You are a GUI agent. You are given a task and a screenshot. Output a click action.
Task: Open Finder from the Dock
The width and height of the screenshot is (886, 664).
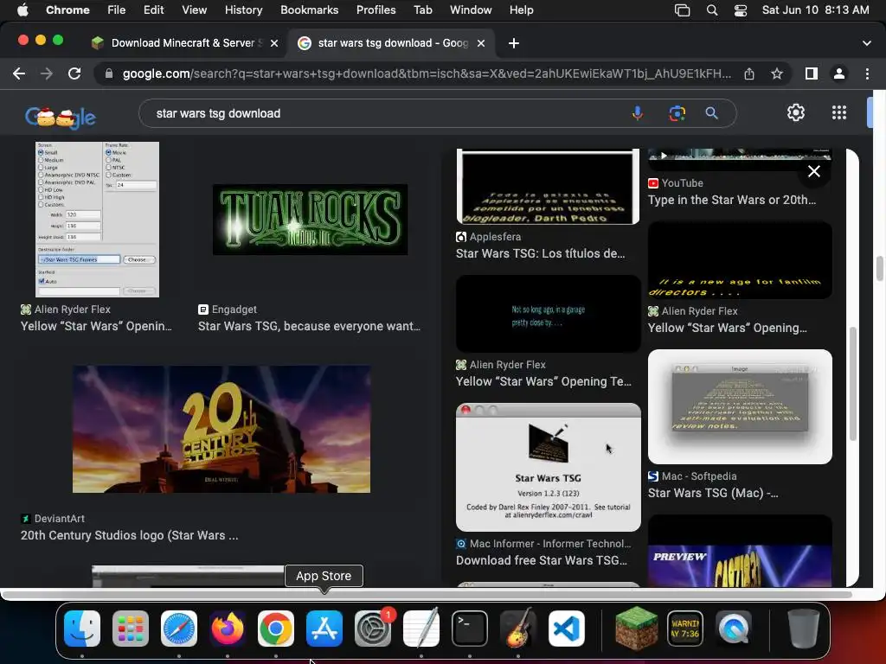[x=82, y=629]
